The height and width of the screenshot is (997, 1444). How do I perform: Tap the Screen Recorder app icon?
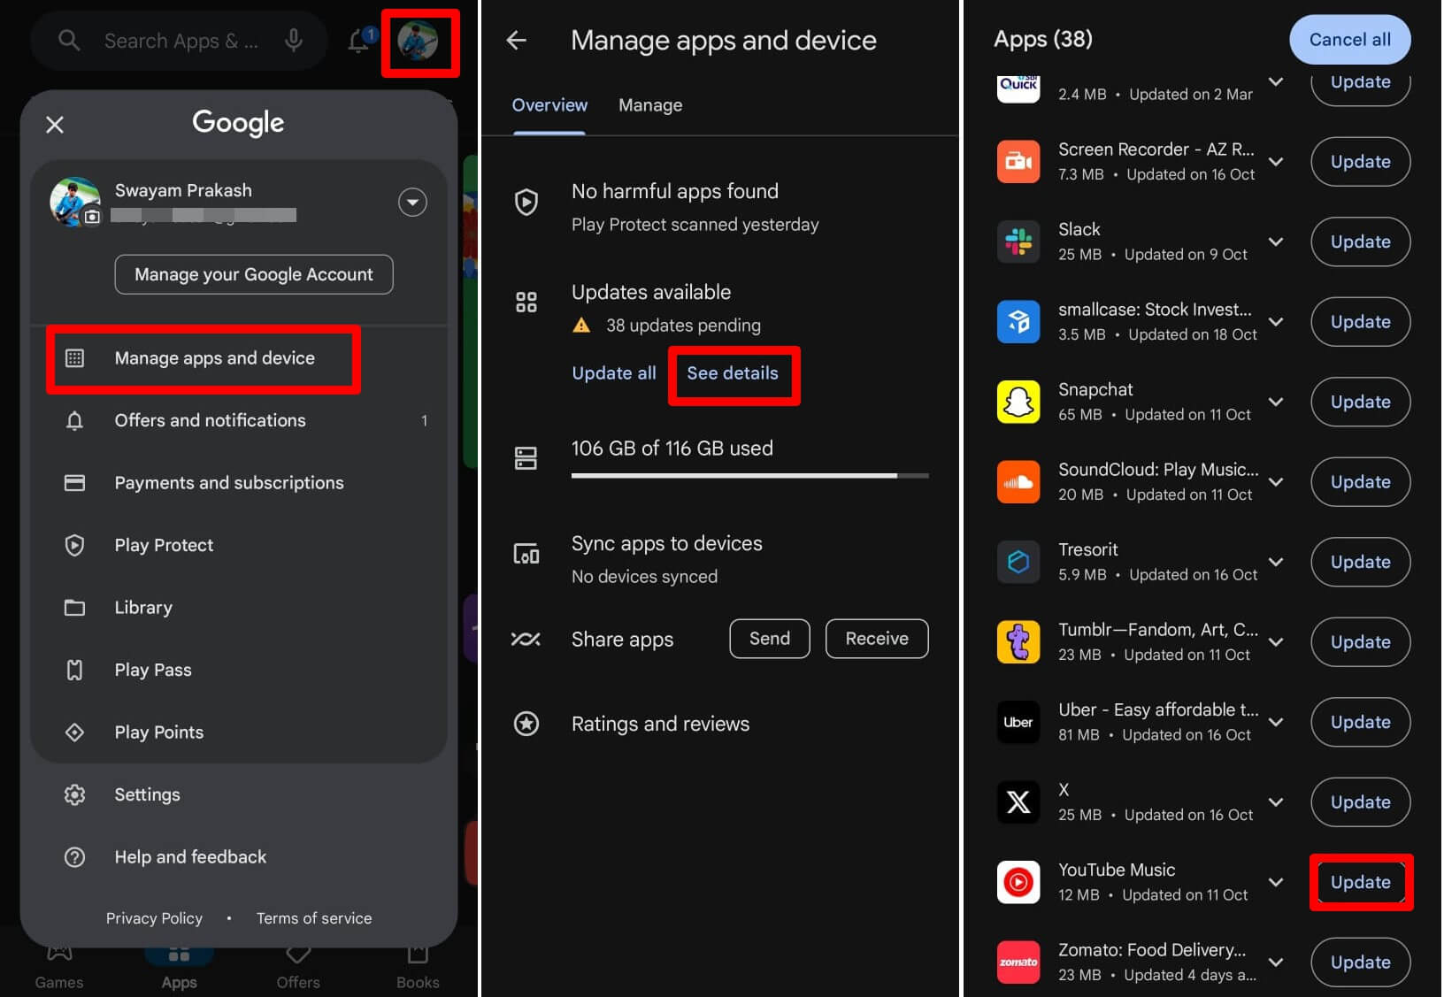(x=1018, y=162)
